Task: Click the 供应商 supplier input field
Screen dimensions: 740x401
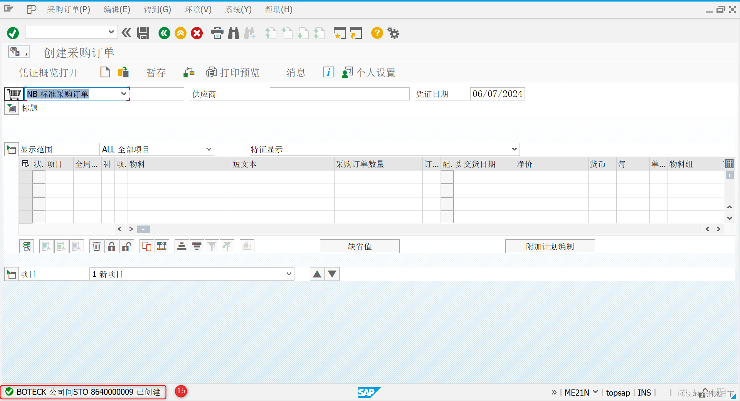Action: 340,94
